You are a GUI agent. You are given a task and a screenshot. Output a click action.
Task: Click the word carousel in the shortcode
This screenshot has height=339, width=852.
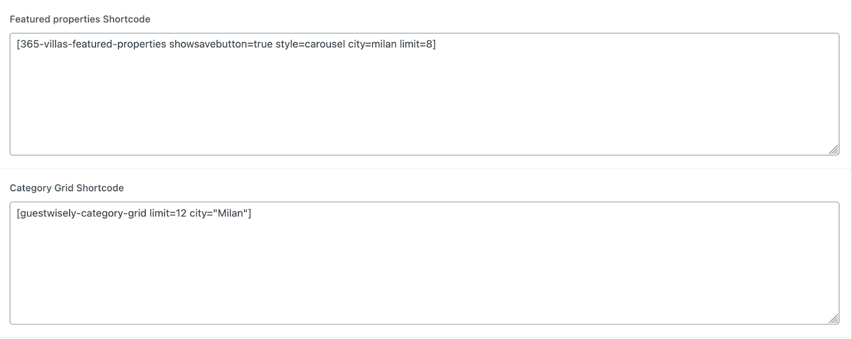pyautogui.click(x=324, y=44)
